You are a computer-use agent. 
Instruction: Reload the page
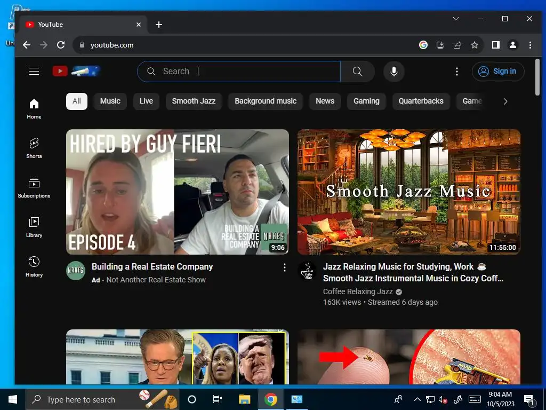(61, 45)
